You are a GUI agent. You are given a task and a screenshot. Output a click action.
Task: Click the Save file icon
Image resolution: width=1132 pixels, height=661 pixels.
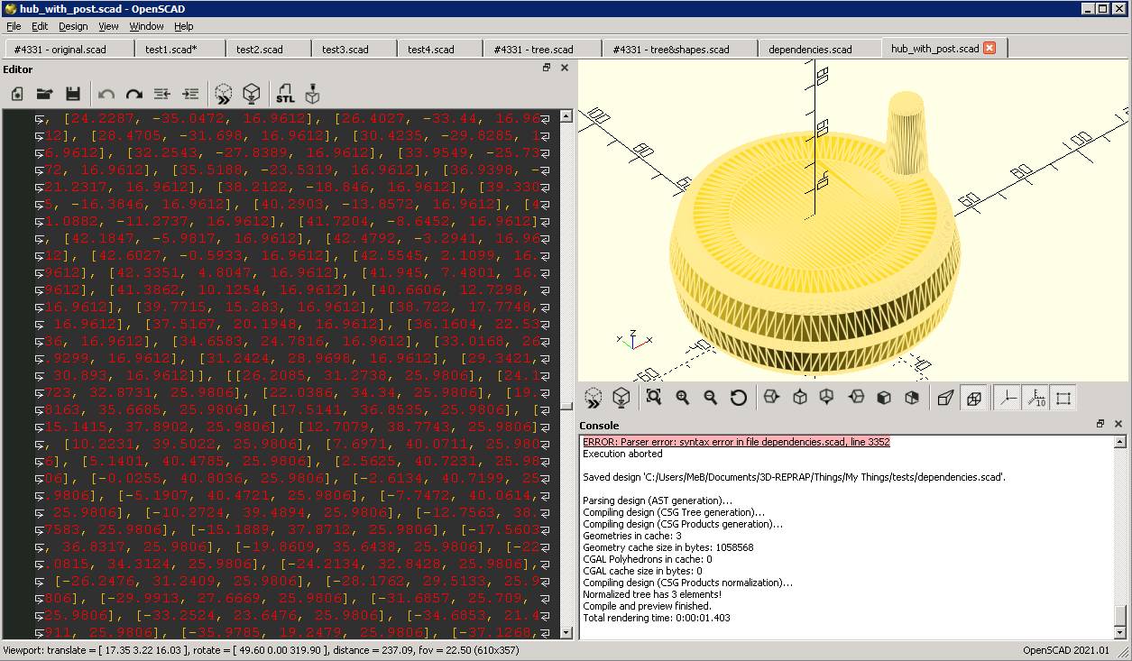tap(73, 94)
